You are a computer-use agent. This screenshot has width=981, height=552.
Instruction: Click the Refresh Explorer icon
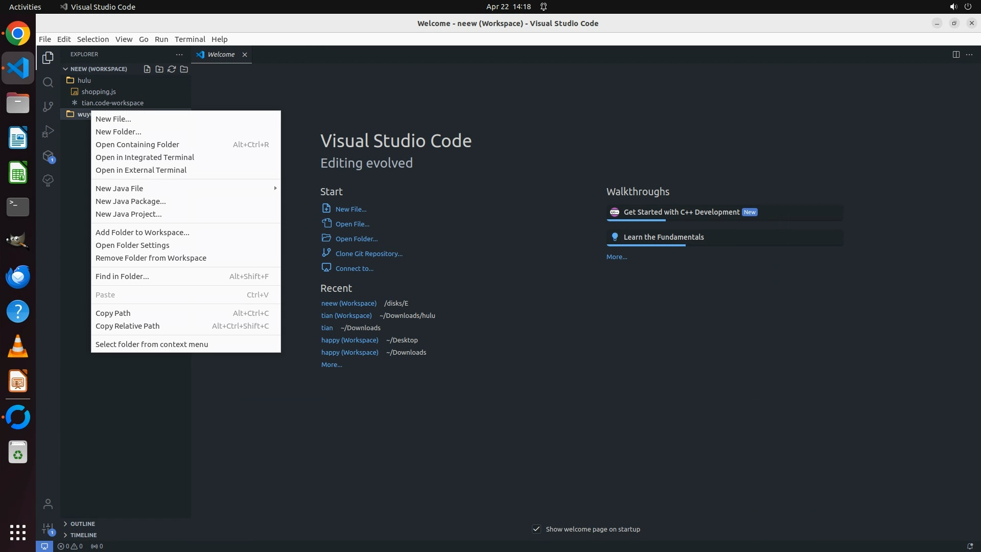[x=172, y=69]
